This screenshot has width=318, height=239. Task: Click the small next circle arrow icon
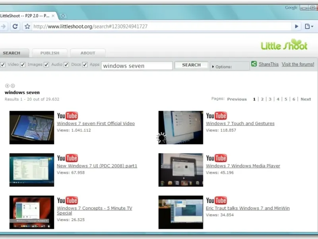pos(13,86)
